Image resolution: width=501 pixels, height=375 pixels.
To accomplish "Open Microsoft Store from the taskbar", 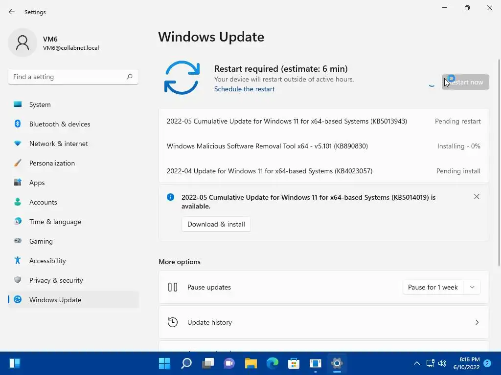I will (294, 363).
